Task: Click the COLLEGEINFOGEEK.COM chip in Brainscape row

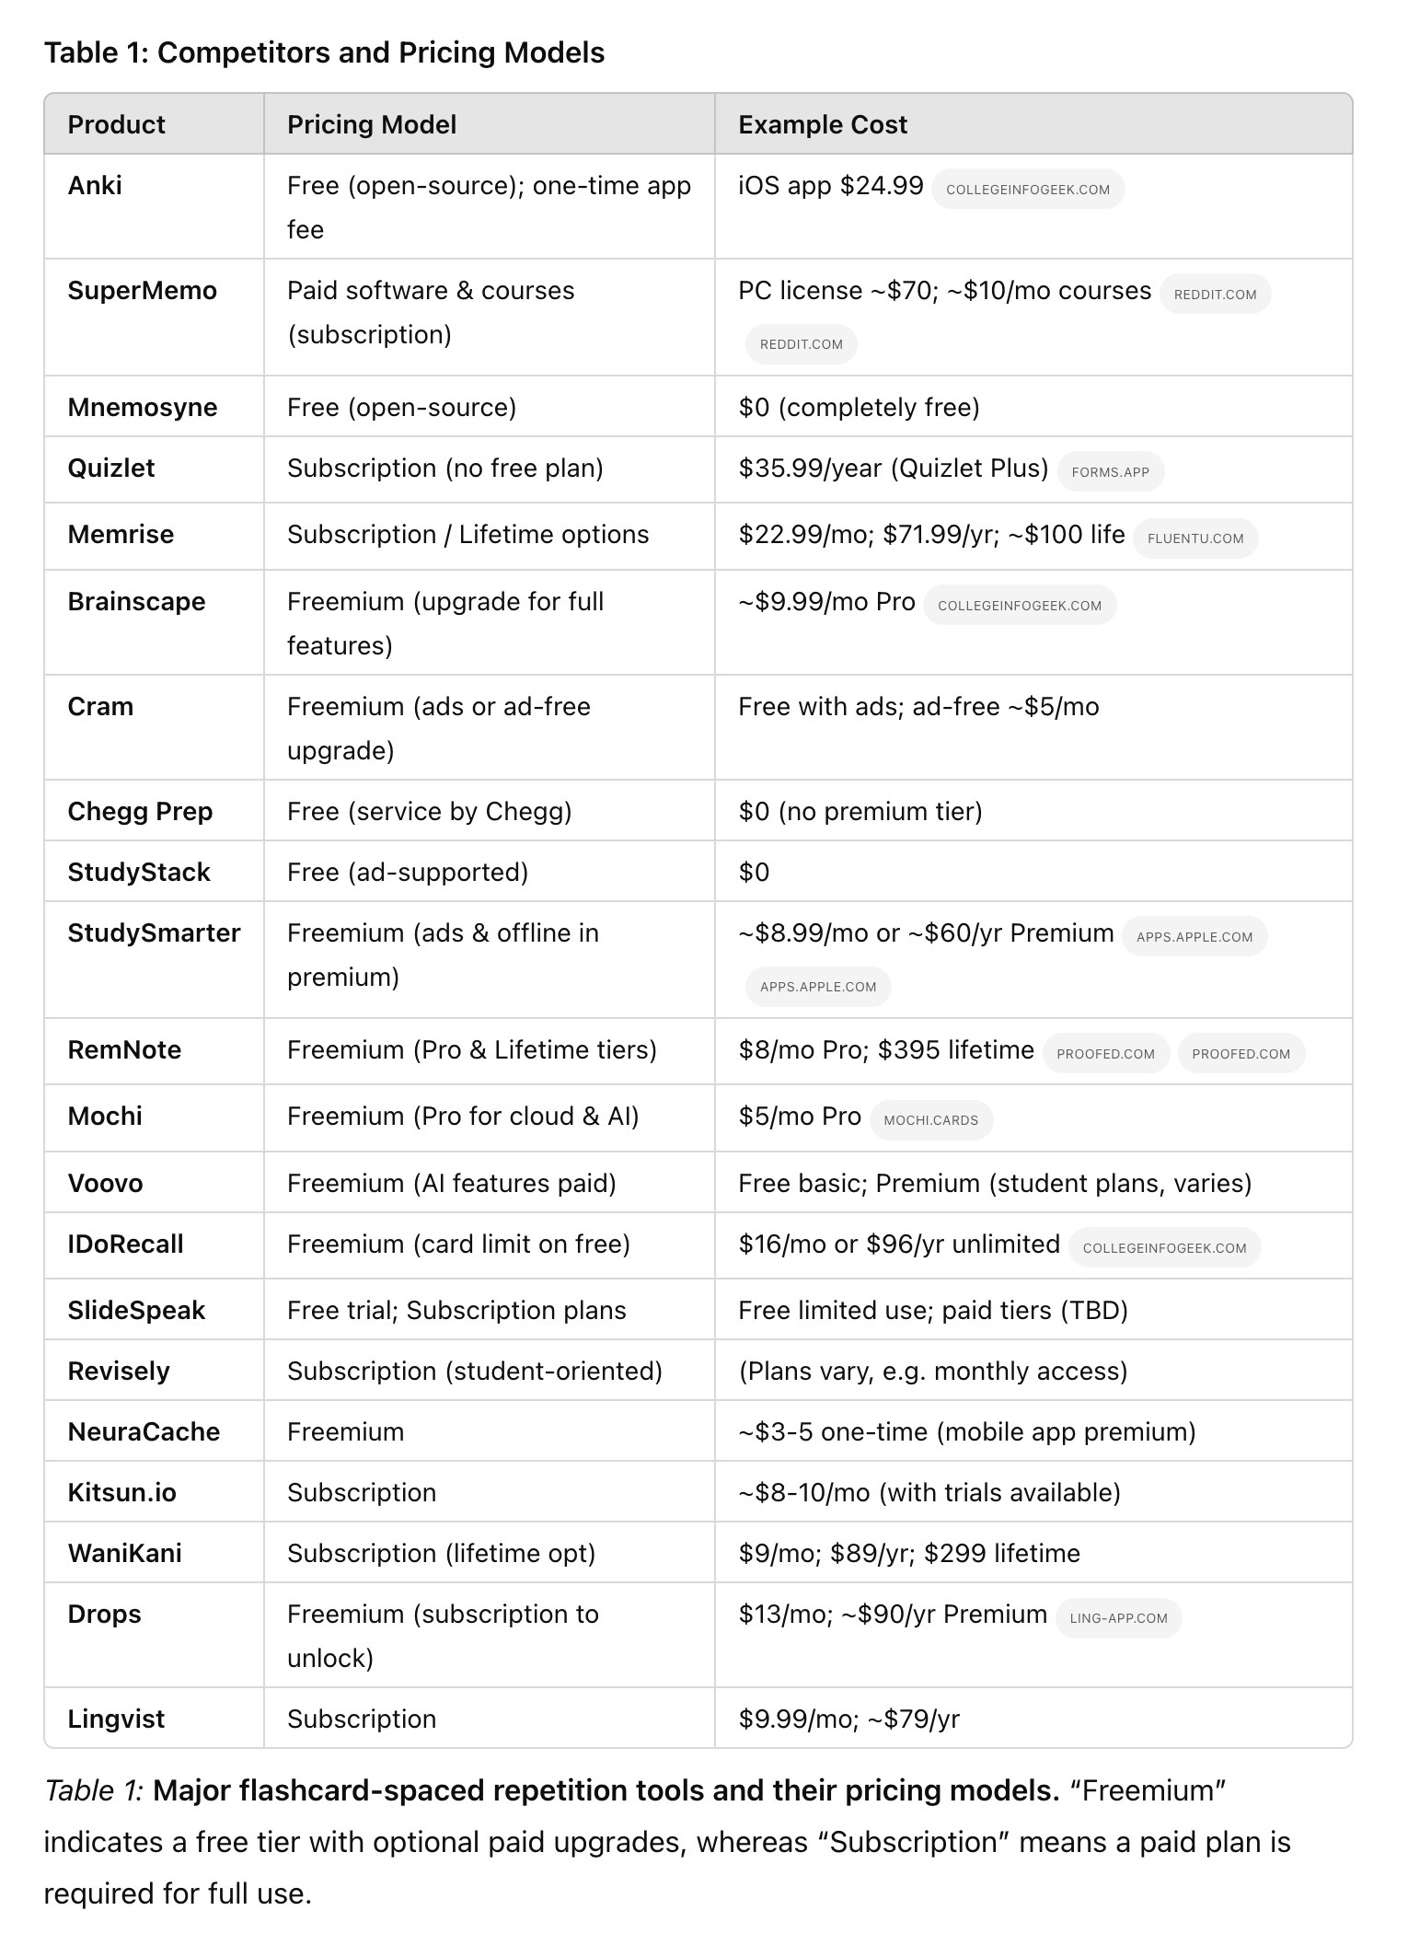Action: point(1020,605)
